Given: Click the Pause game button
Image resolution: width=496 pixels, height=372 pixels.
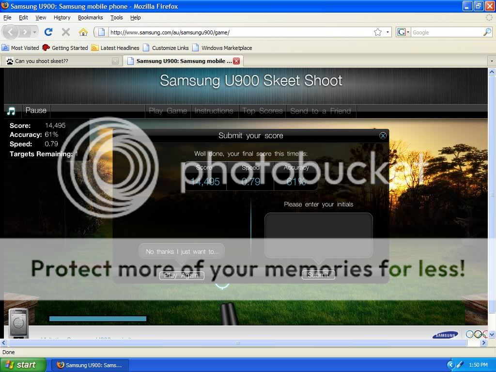Looking at the screenshot, I should 36,110.
